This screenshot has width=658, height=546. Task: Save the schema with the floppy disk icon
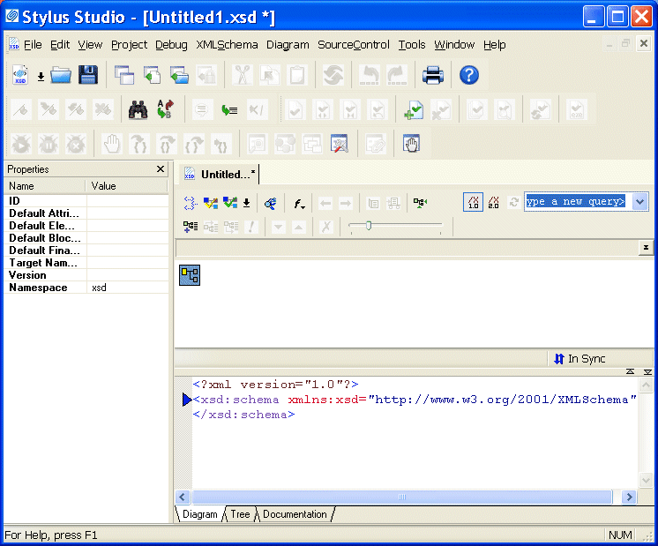88,76
